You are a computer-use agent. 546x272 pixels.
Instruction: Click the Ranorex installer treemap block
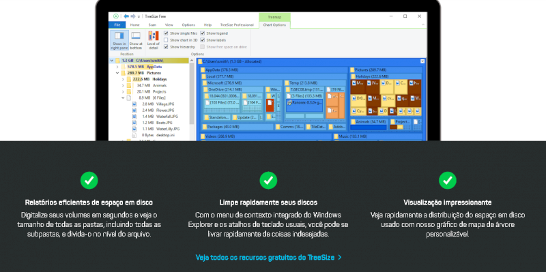(x=304, y=105)
